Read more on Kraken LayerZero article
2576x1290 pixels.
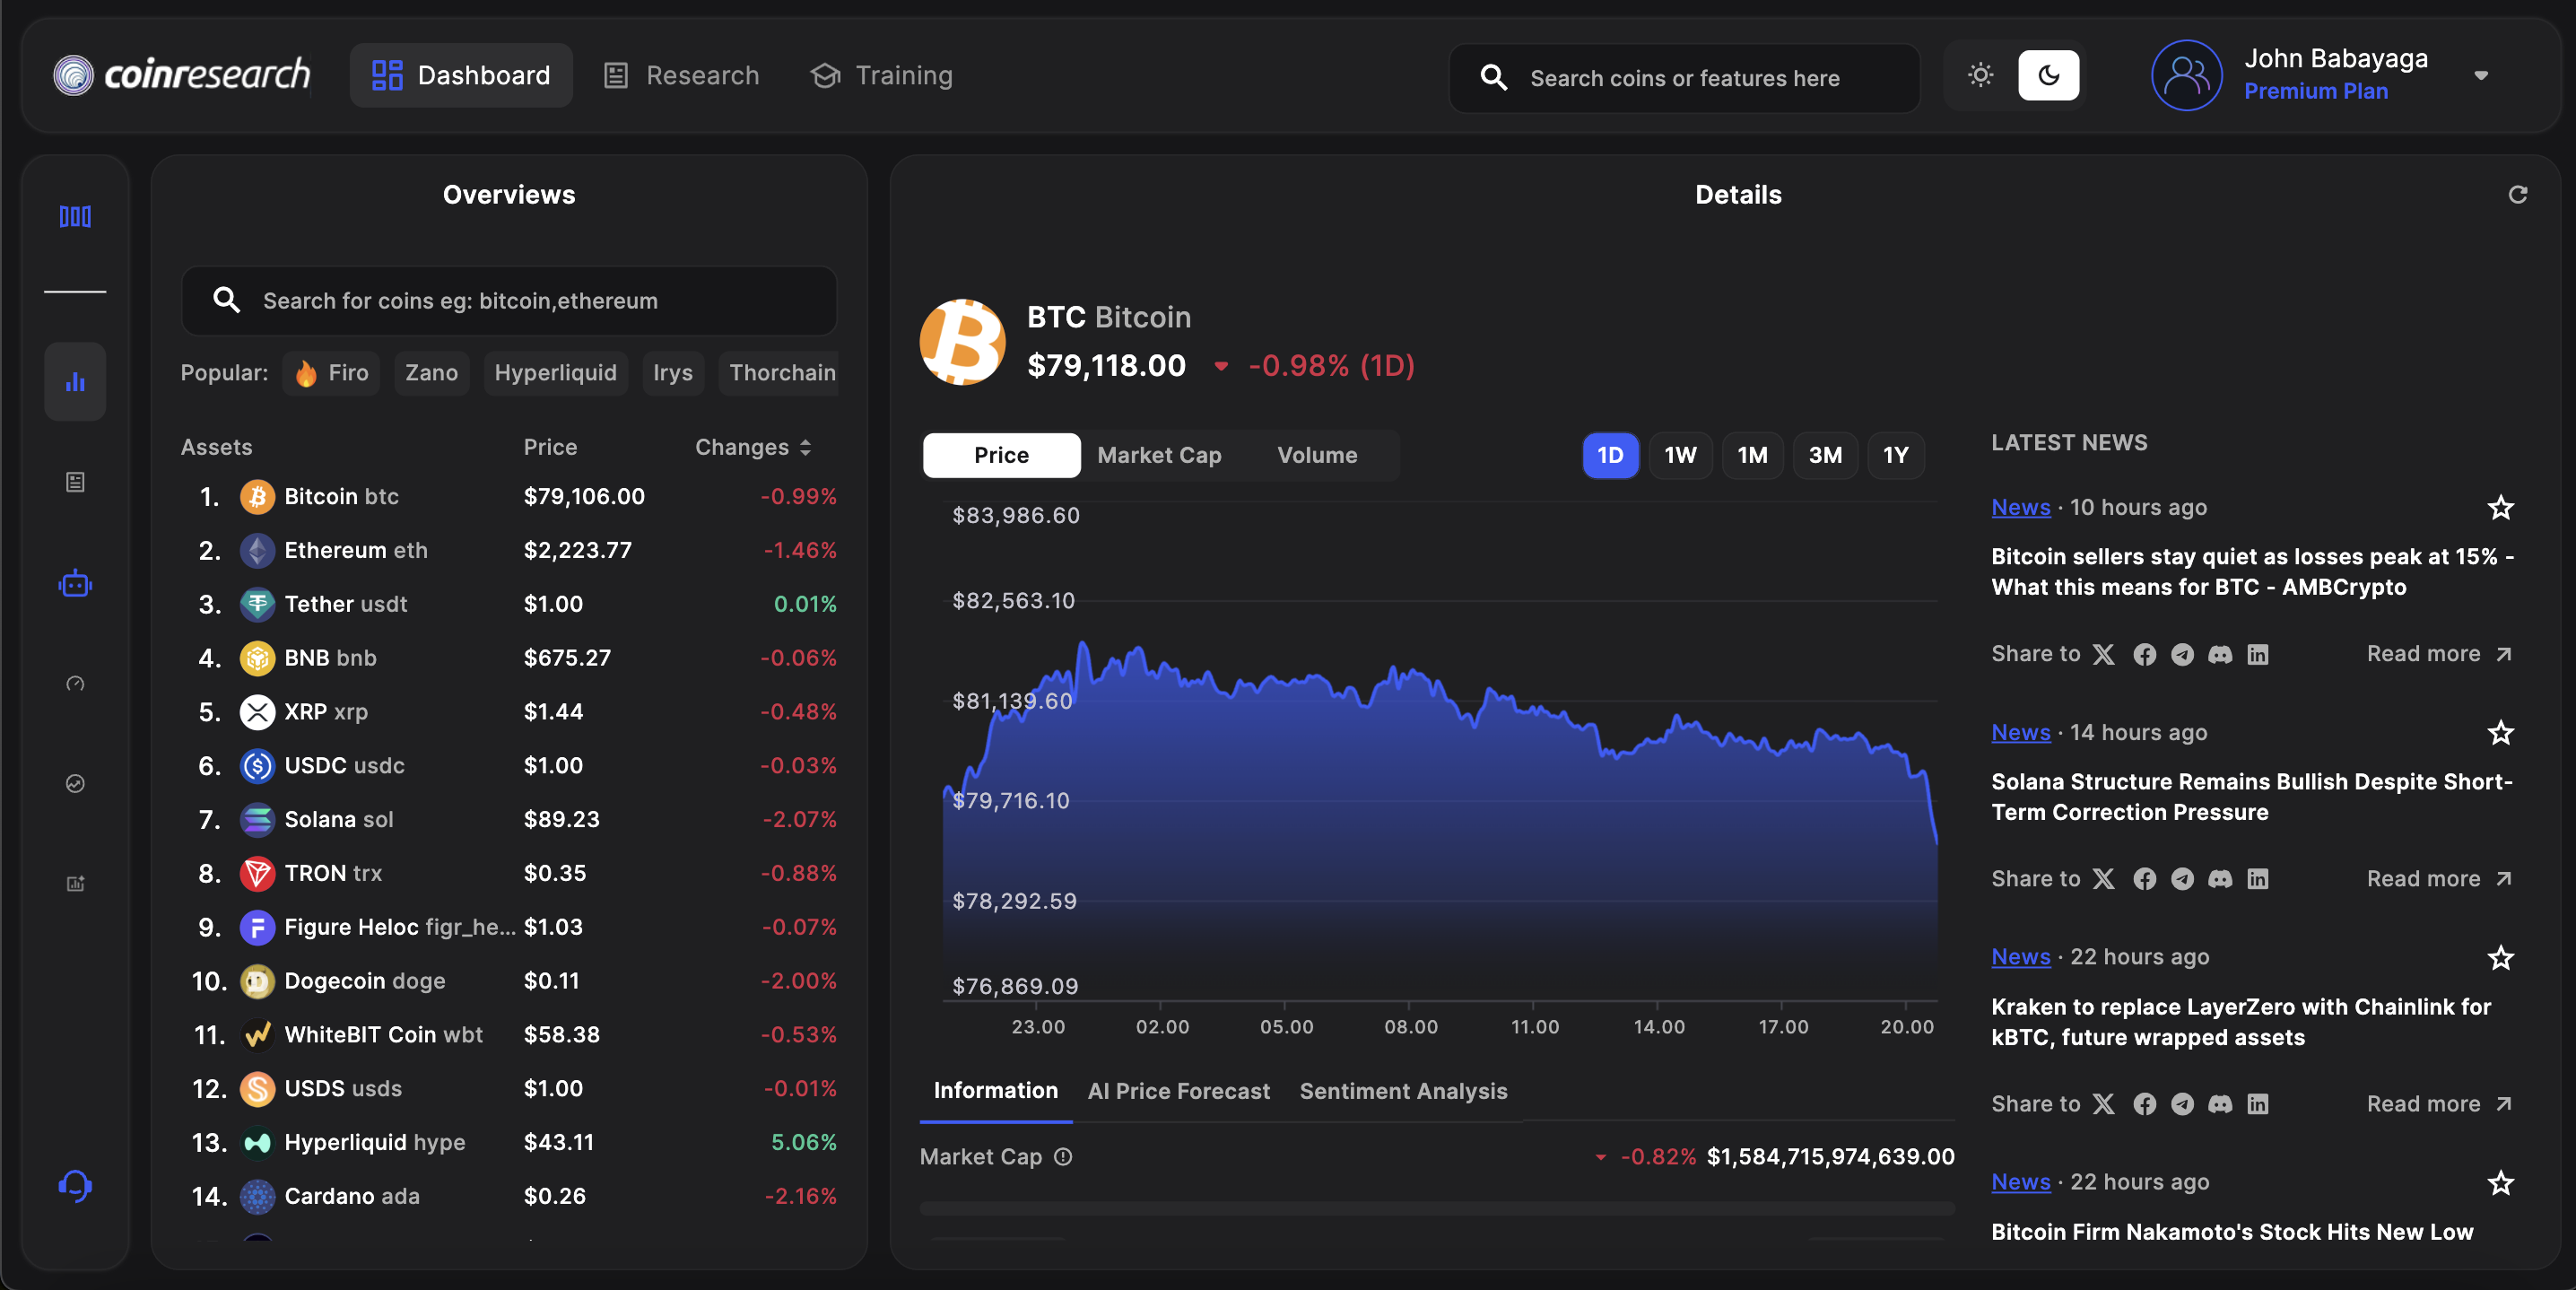pyautogui.click(x=2438, y=1104)
